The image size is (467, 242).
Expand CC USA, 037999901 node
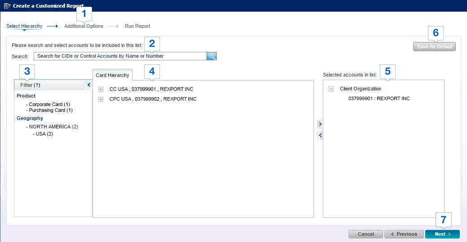tap(101, 89)
